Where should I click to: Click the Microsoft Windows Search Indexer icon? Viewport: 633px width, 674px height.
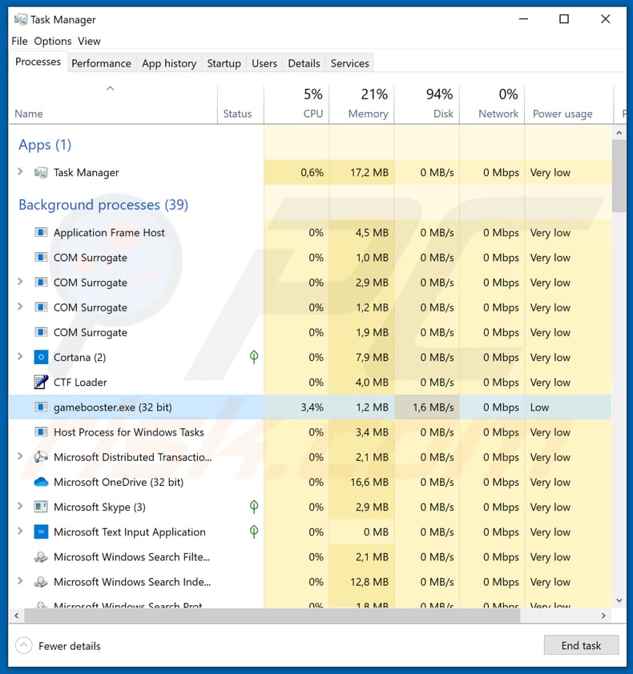(41, 582)
